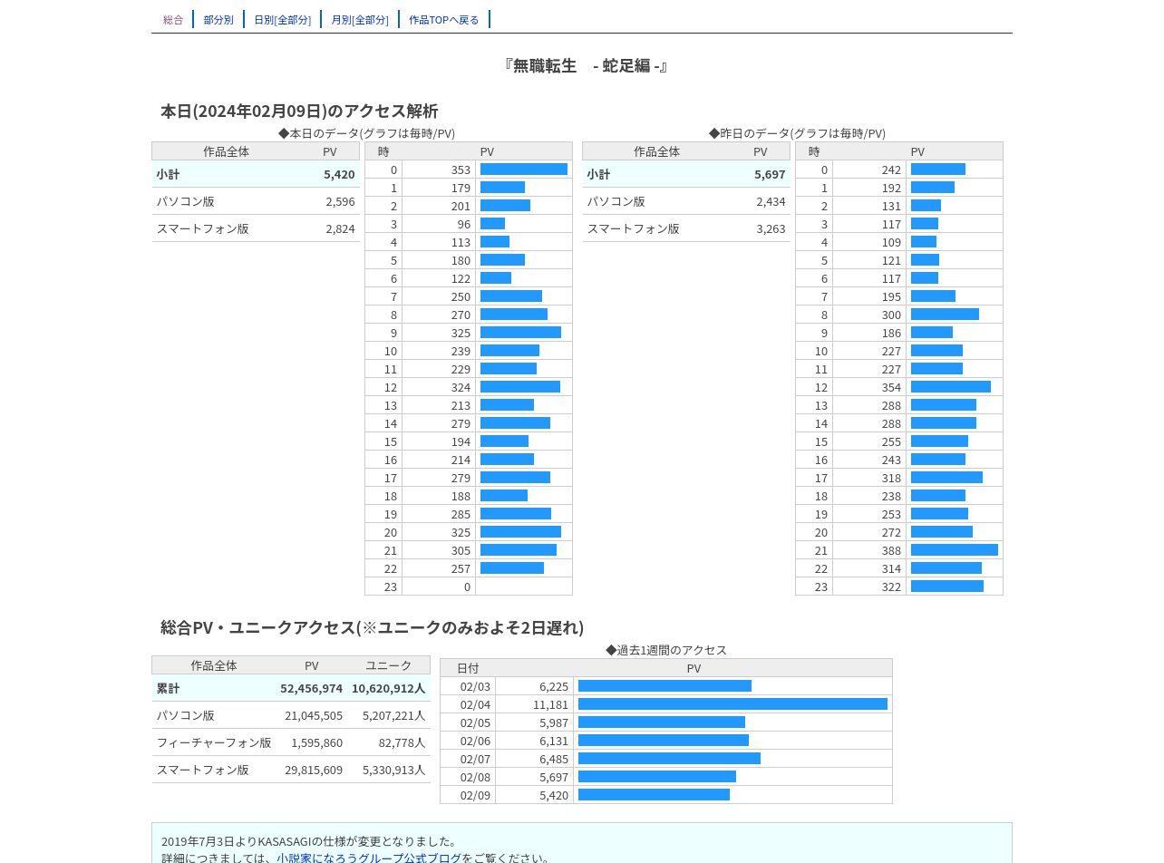
Task: Click the 累計 unique total 10,620,912人
Action: [x=388, y=688]
